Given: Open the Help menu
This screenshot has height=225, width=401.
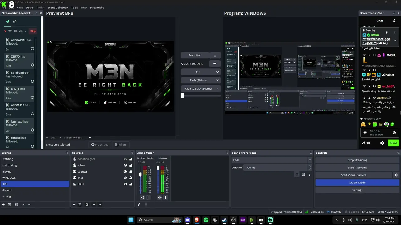Looking at the screenshot, I should (x=84, y=7).
